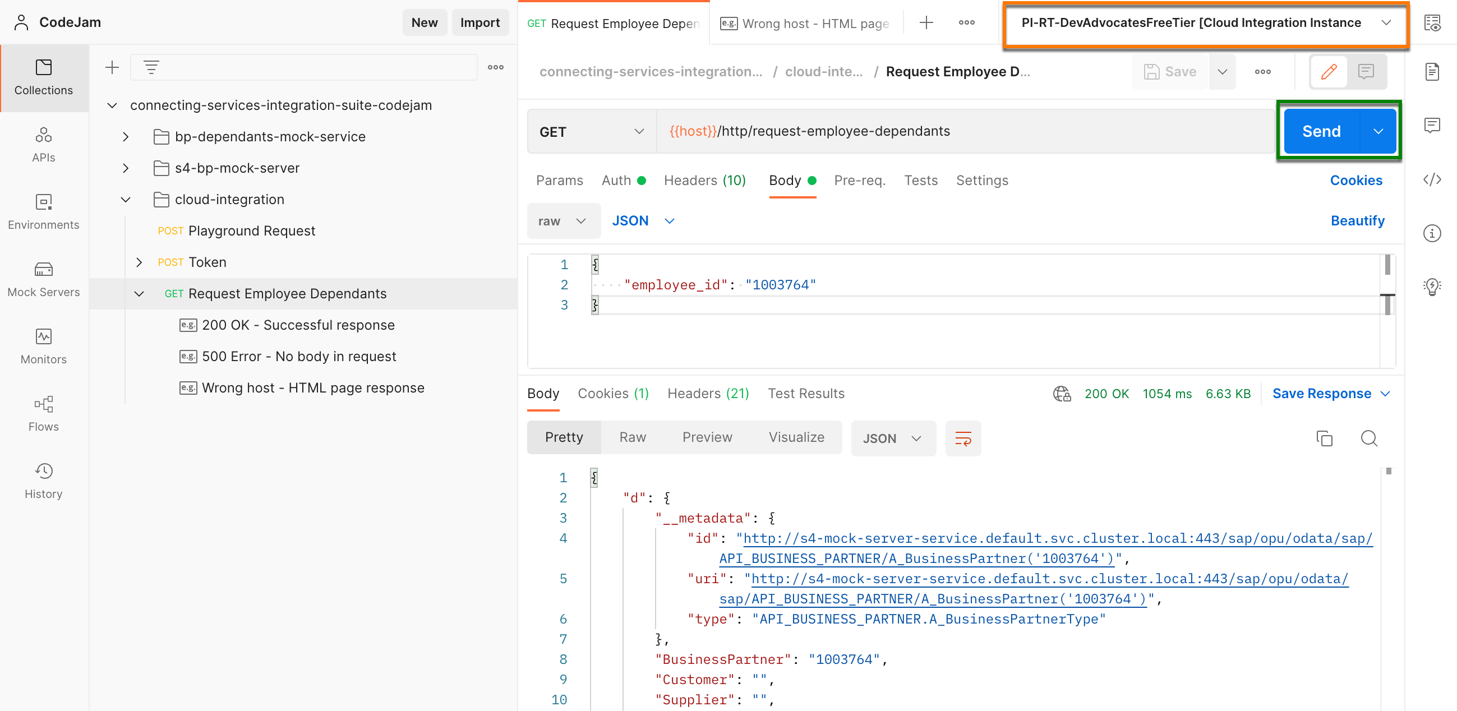The image size is (1457, 711).
Task: Switch to edit mode pencil icon
Action: pos(1329,71)
